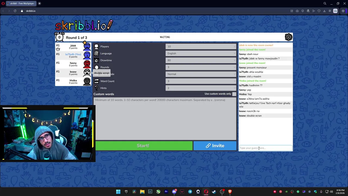Screen dimensions: 348x196
Task: Click jidek's blue avatar
Action: (87, 47)
